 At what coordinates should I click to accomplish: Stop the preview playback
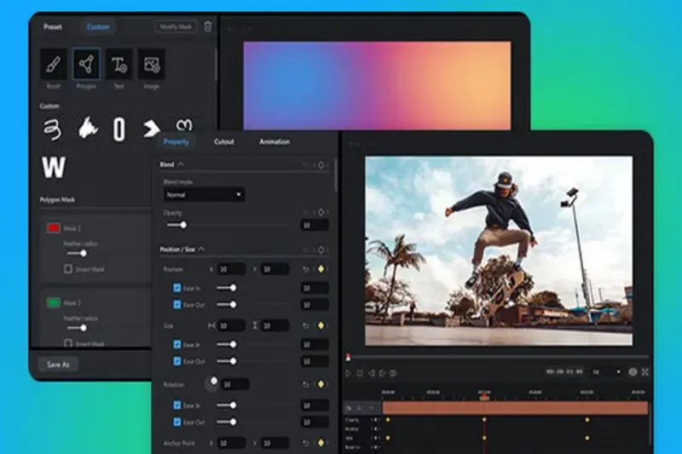(x=360, y=373)
